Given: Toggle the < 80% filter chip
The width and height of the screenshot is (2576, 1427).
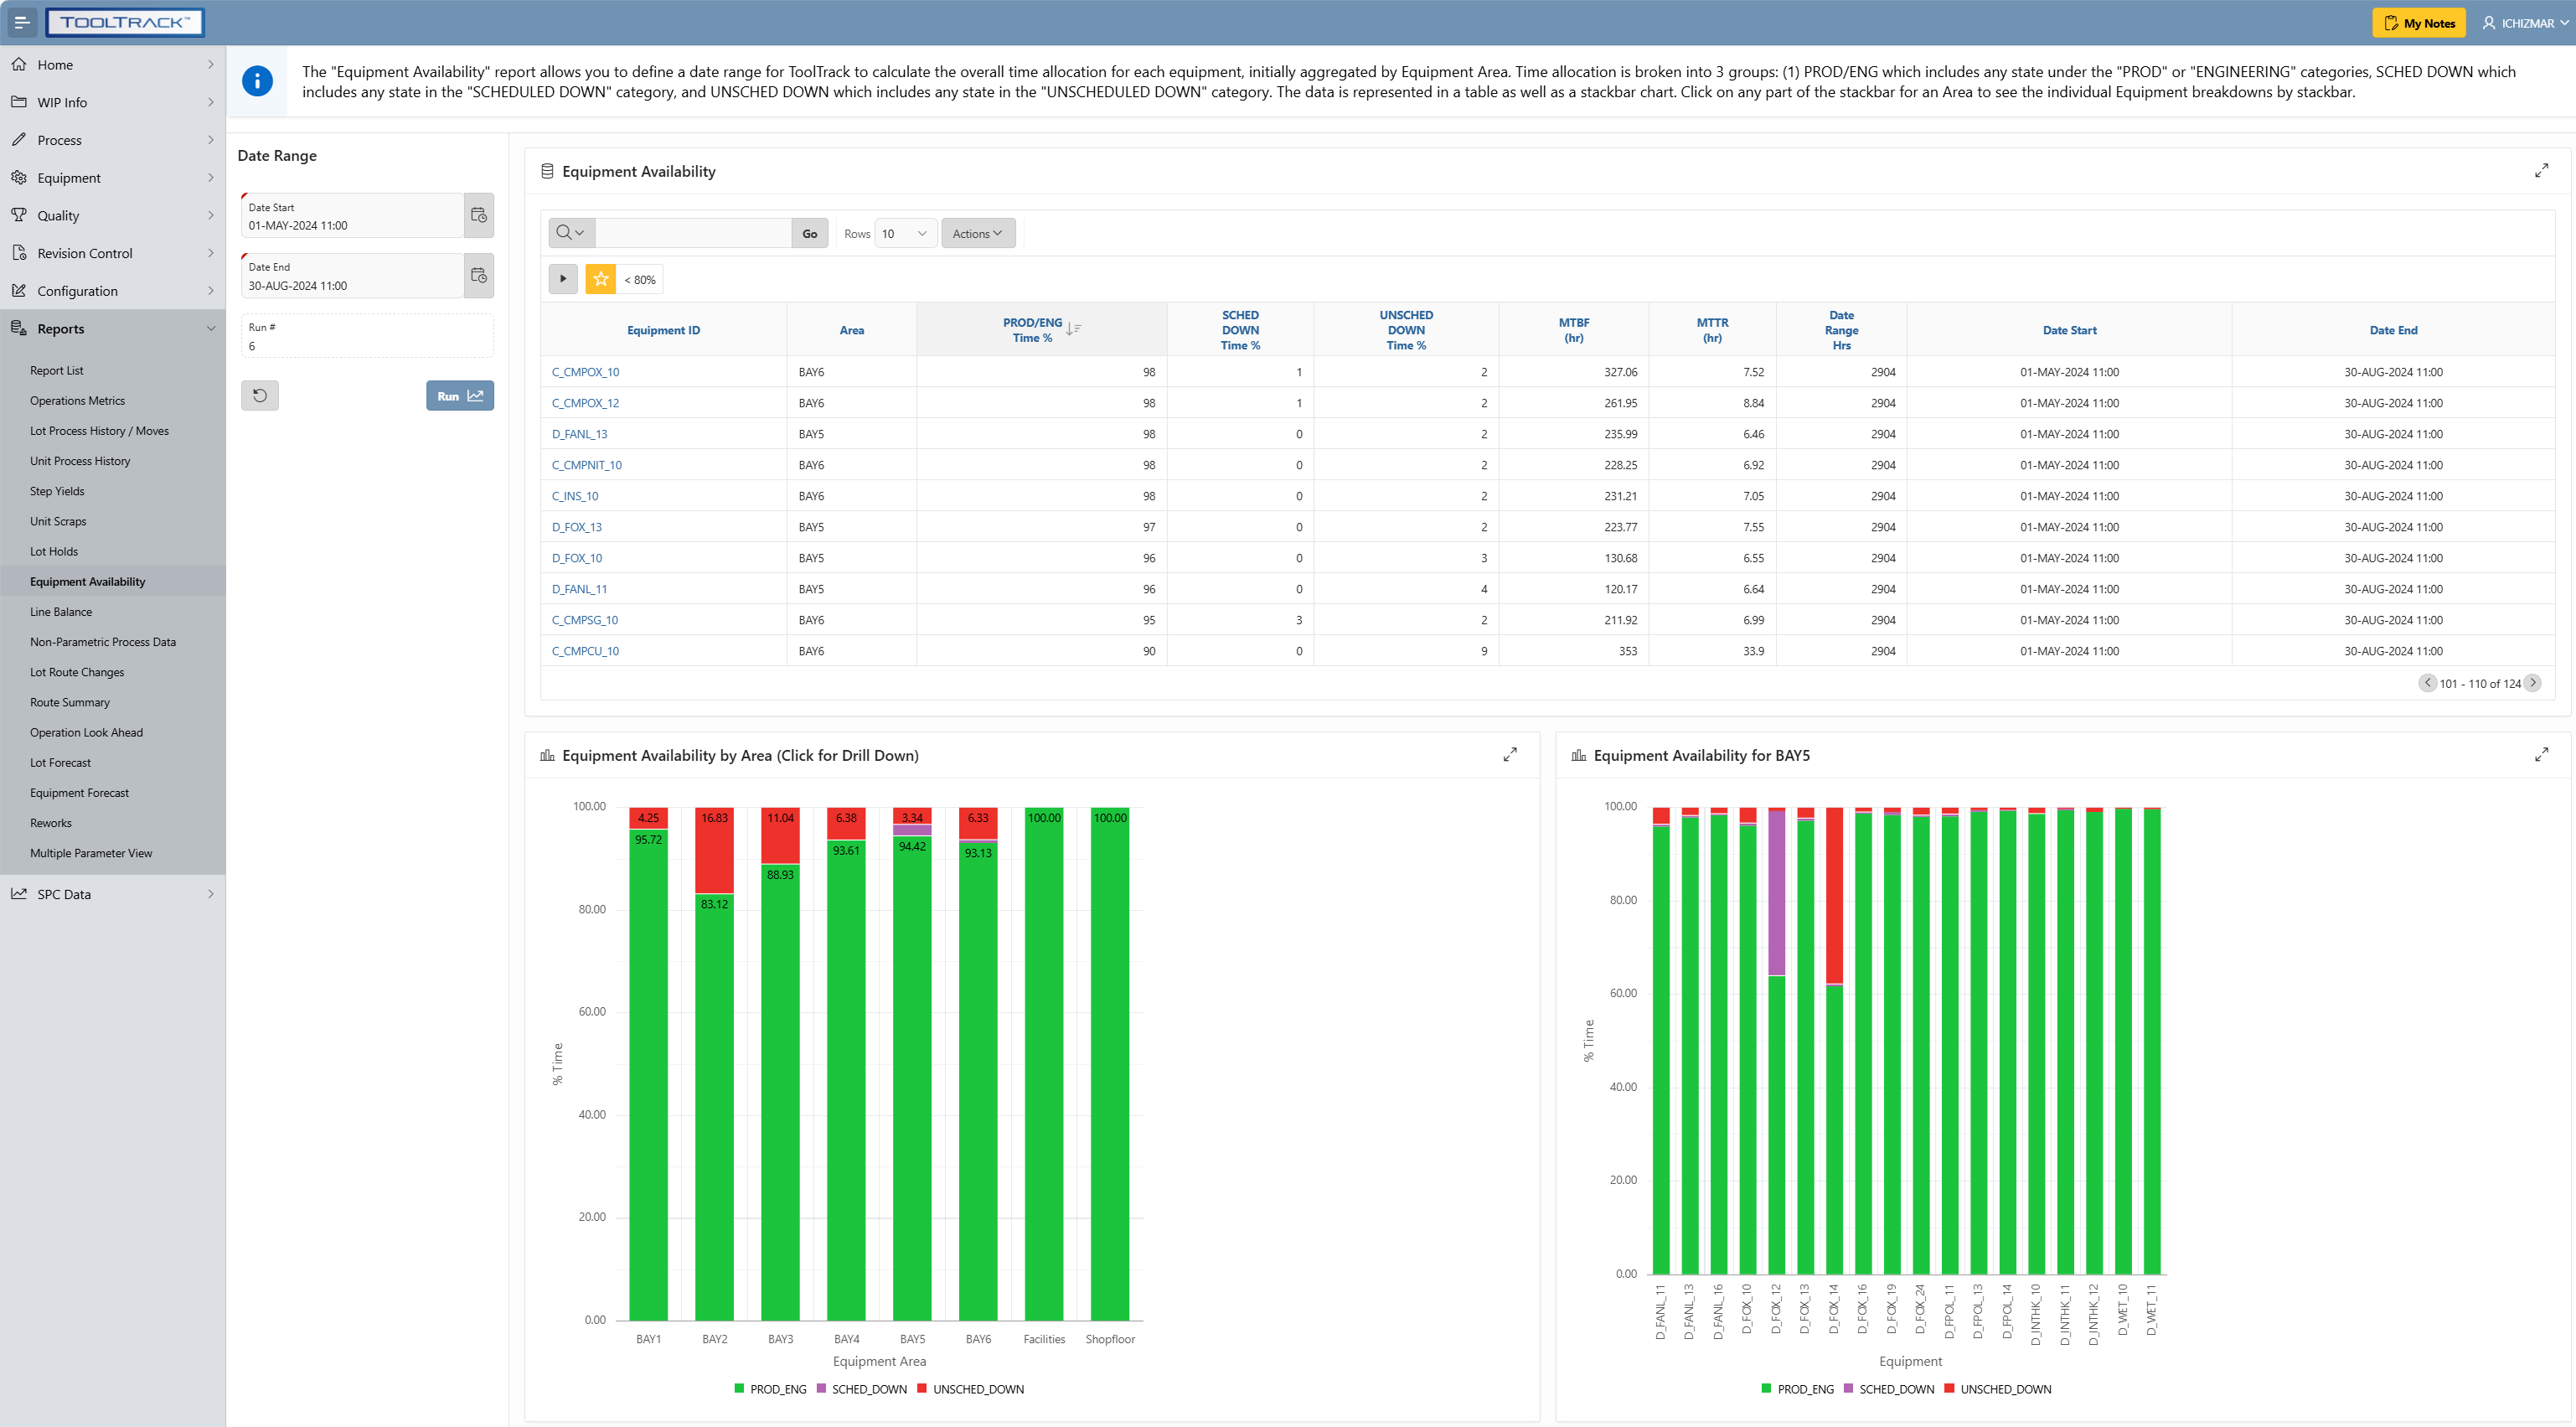Looking at the screenshot, I should 638,279.
